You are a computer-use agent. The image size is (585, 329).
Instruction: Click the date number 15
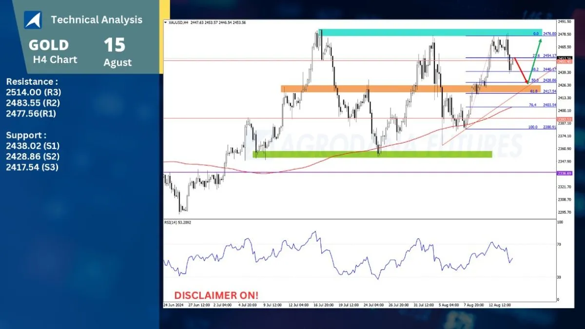tap(115, 45)
